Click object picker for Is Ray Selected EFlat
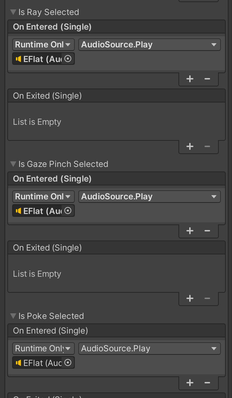This screenshot has width=232, height=398. point(68,59)
